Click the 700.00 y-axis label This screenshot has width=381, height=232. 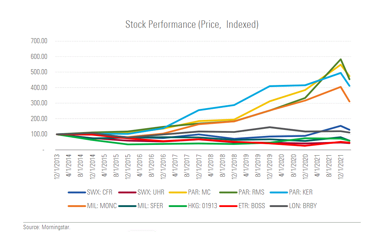(x=39, y=41)
